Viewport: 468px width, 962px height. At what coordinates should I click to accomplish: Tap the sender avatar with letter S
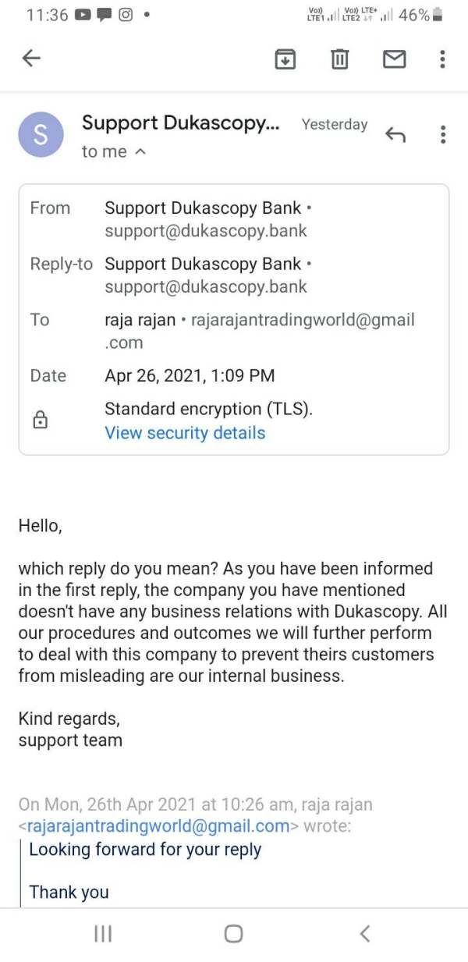(41, 135)
